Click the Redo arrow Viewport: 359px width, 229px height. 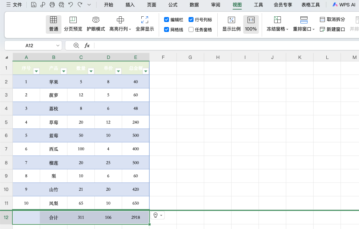click(x=80, y=5)
